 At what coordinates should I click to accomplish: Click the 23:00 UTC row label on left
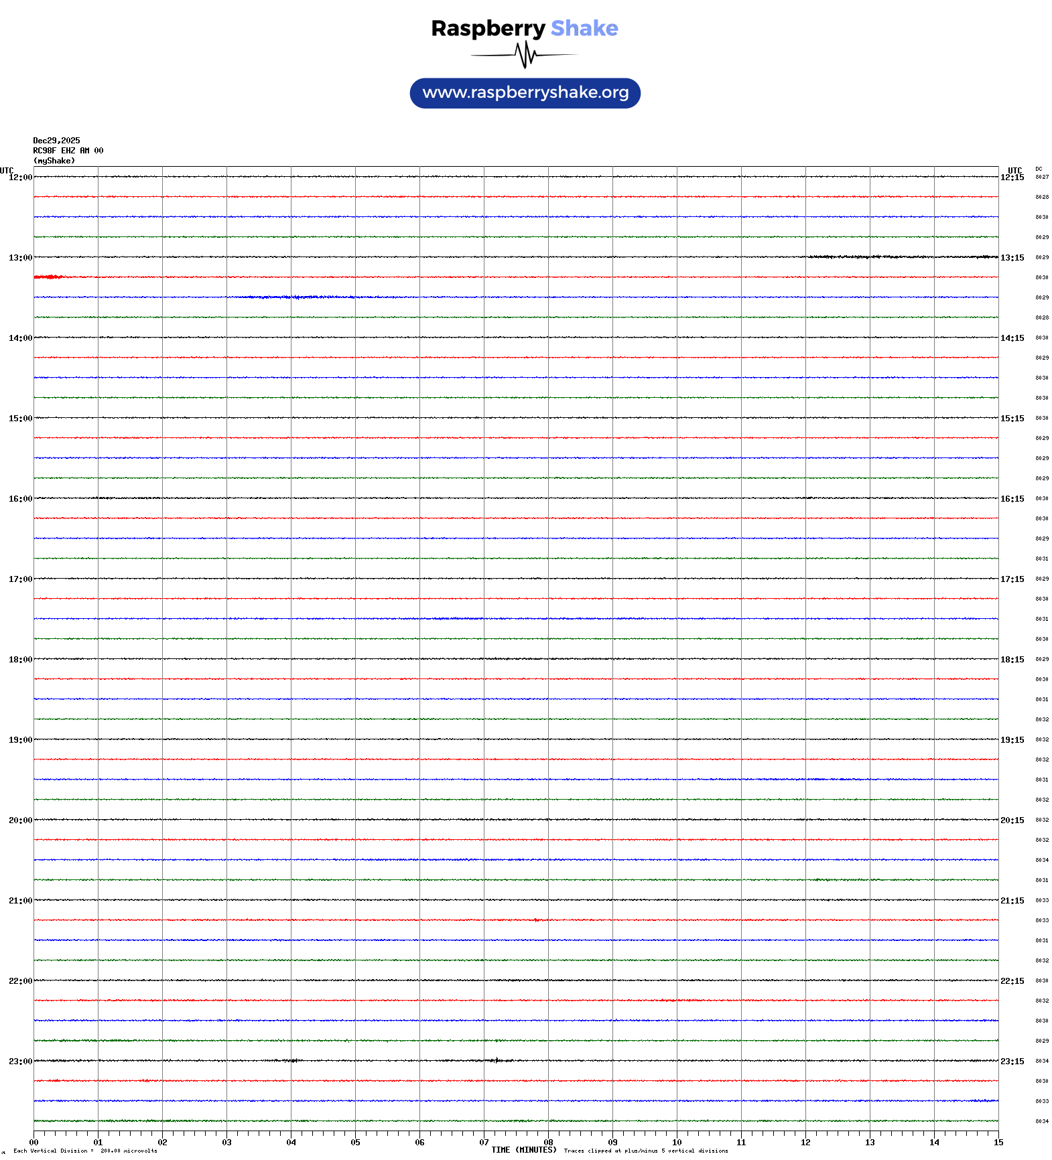click(20, 1062)
